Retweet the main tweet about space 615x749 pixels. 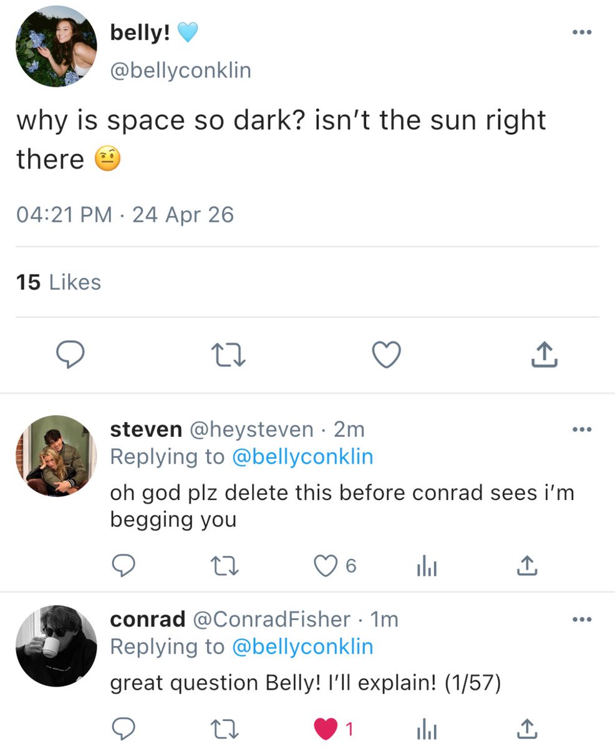(228, 355)
